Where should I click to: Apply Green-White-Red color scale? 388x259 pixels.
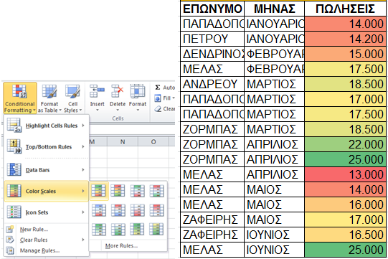click(x=138, y=191)
